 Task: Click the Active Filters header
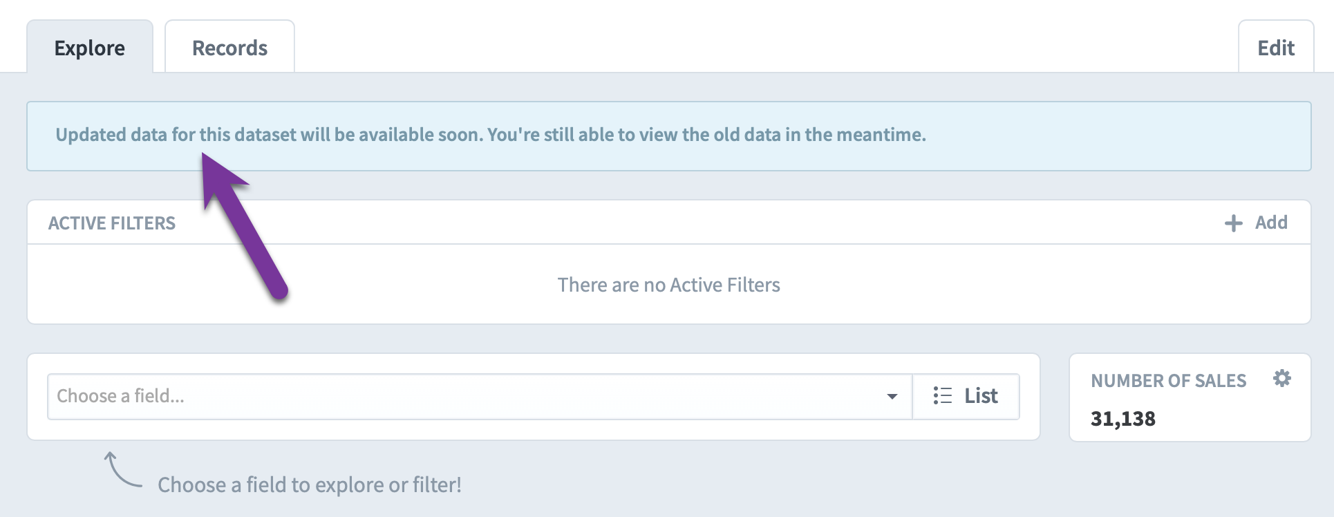pos(112,223)
